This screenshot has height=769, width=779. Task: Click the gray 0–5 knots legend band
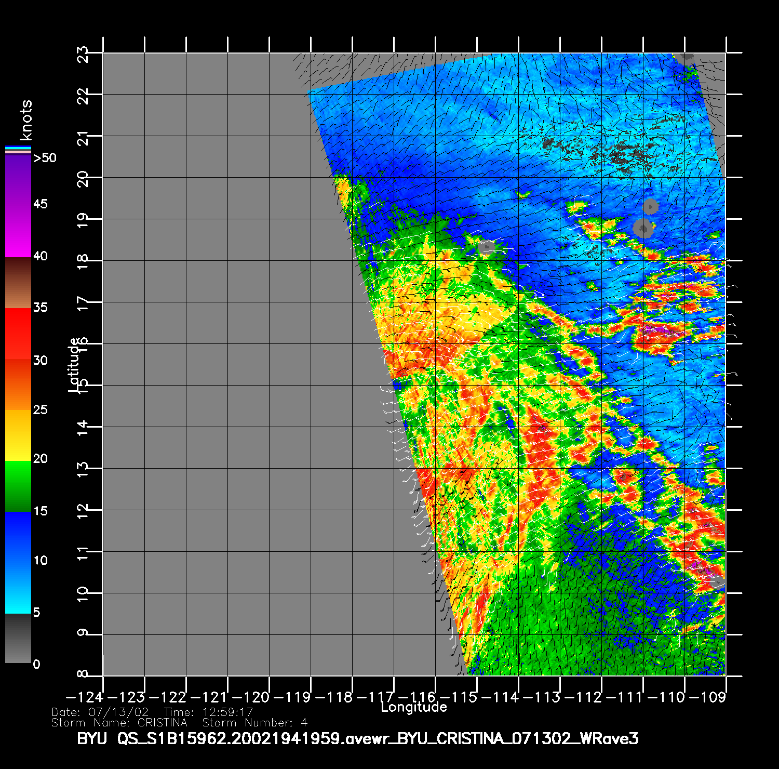point(18,638)
